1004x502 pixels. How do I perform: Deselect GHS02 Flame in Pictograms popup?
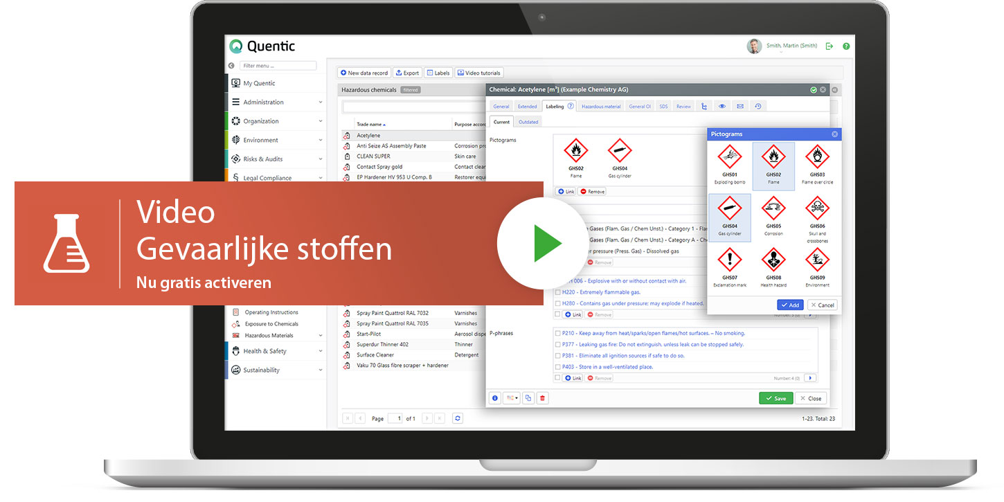click(773, 166)
